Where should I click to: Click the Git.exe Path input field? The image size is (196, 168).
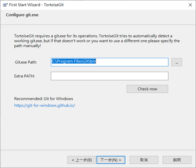(110, 62)
